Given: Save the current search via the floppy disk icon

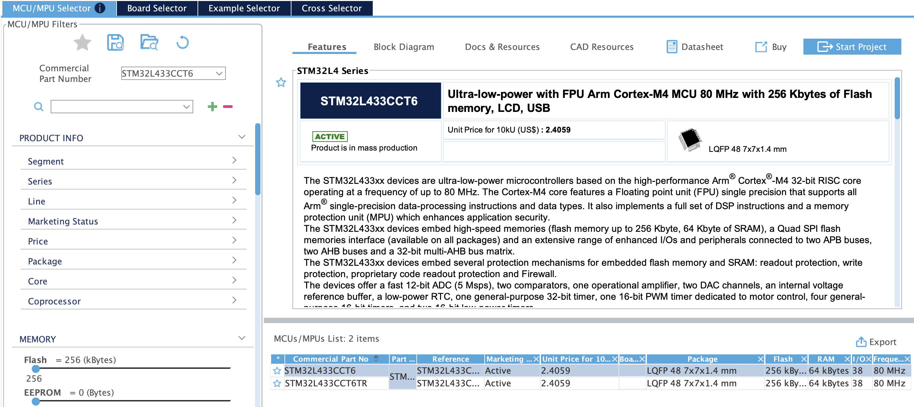Looking at the screenshot, I should tap(115, 43).
